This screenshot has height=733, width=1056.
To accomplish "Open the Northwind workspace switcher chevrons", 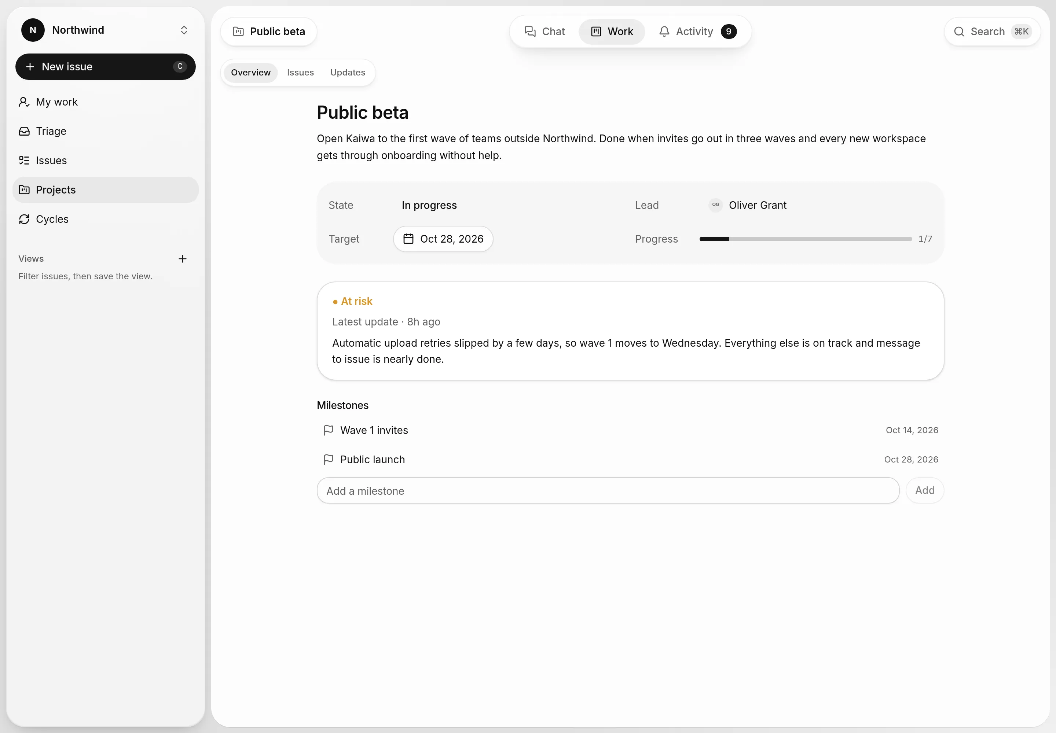I will [x=184, y=30].
